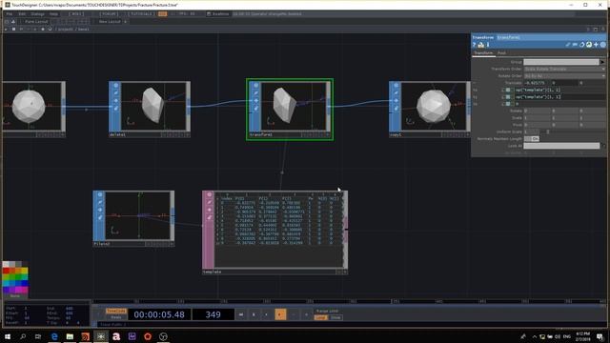610x343 pixels.
Task: Click the round circle icon at header's right end
Action: tap(603, 45)
